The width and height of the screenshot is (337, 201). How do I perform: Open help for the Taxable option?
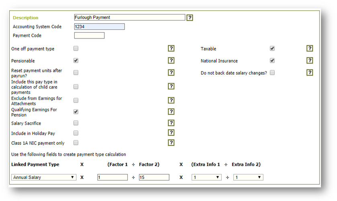coord(310,49)
